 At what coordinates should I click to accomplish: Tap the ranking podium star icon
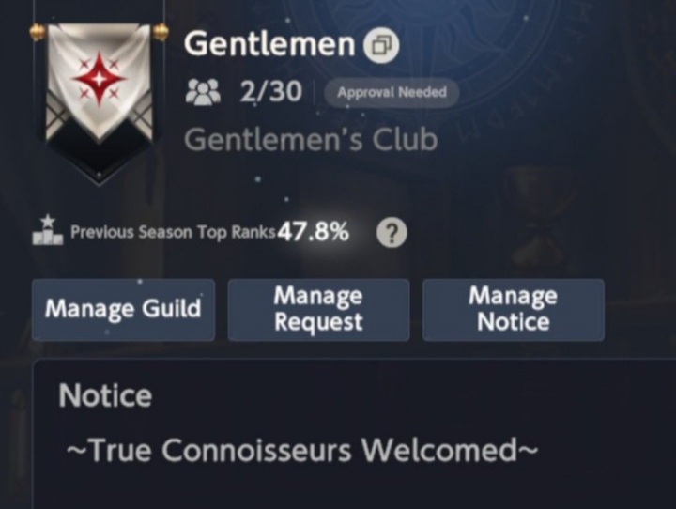(48, 230)
